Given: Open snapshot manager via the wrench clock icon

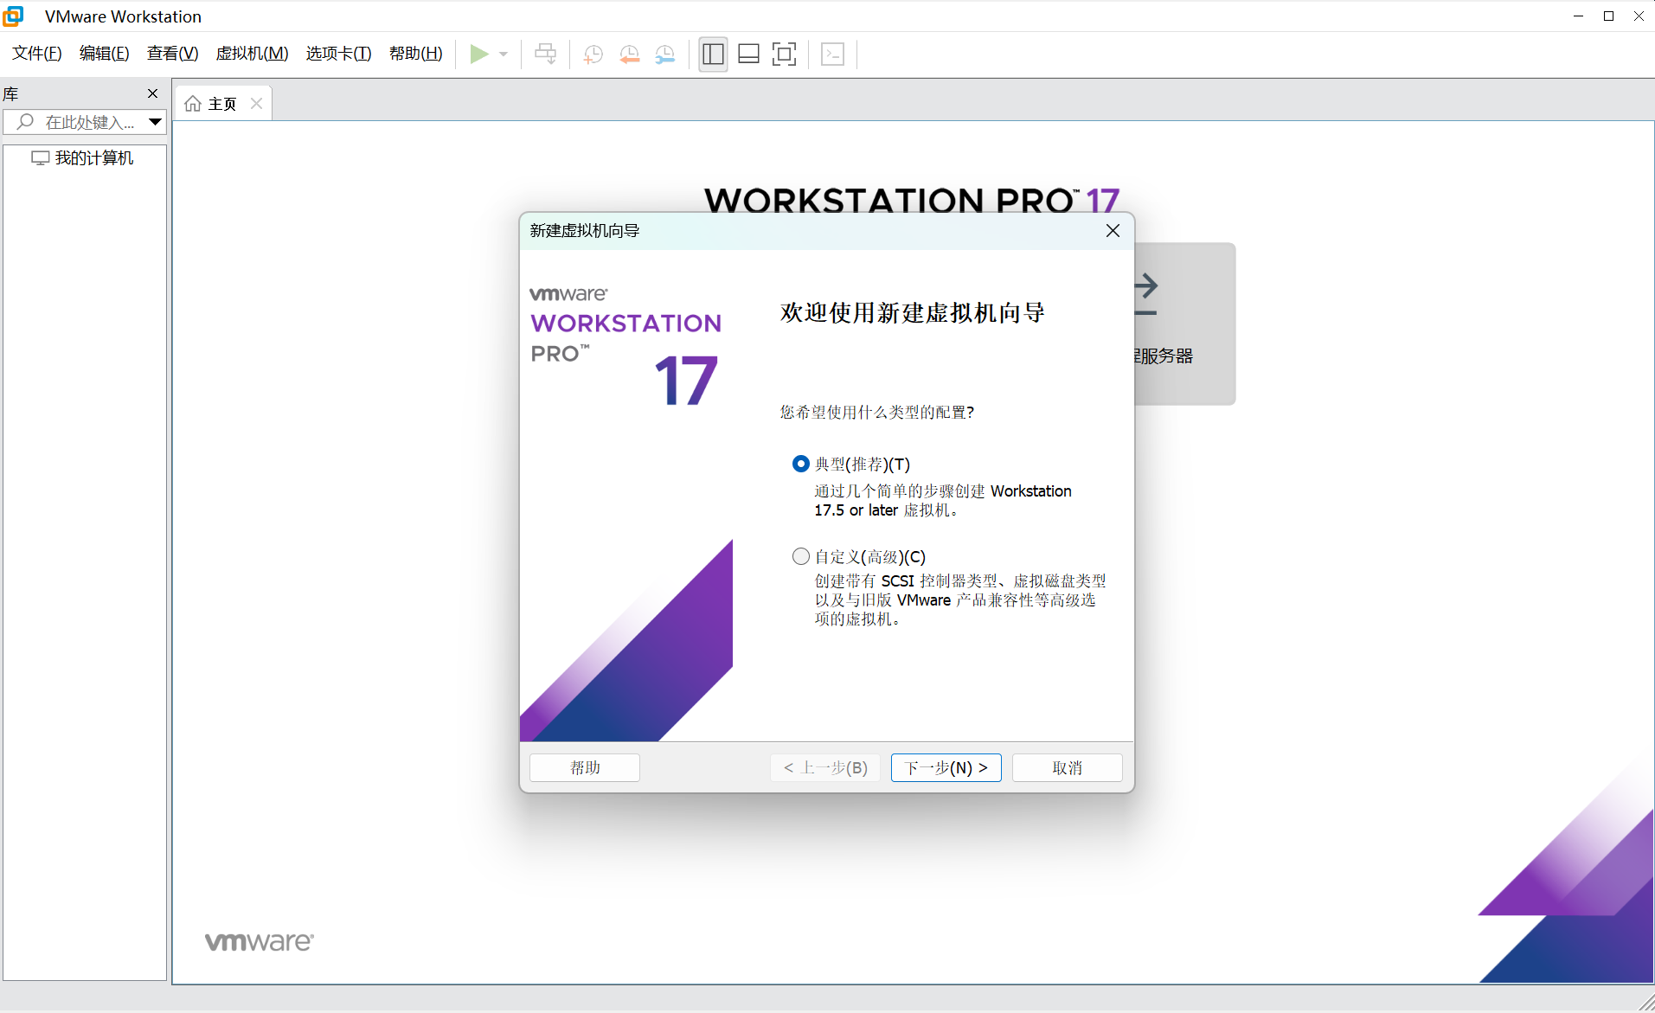Looking at the screenshot, I should click(664, 54).
